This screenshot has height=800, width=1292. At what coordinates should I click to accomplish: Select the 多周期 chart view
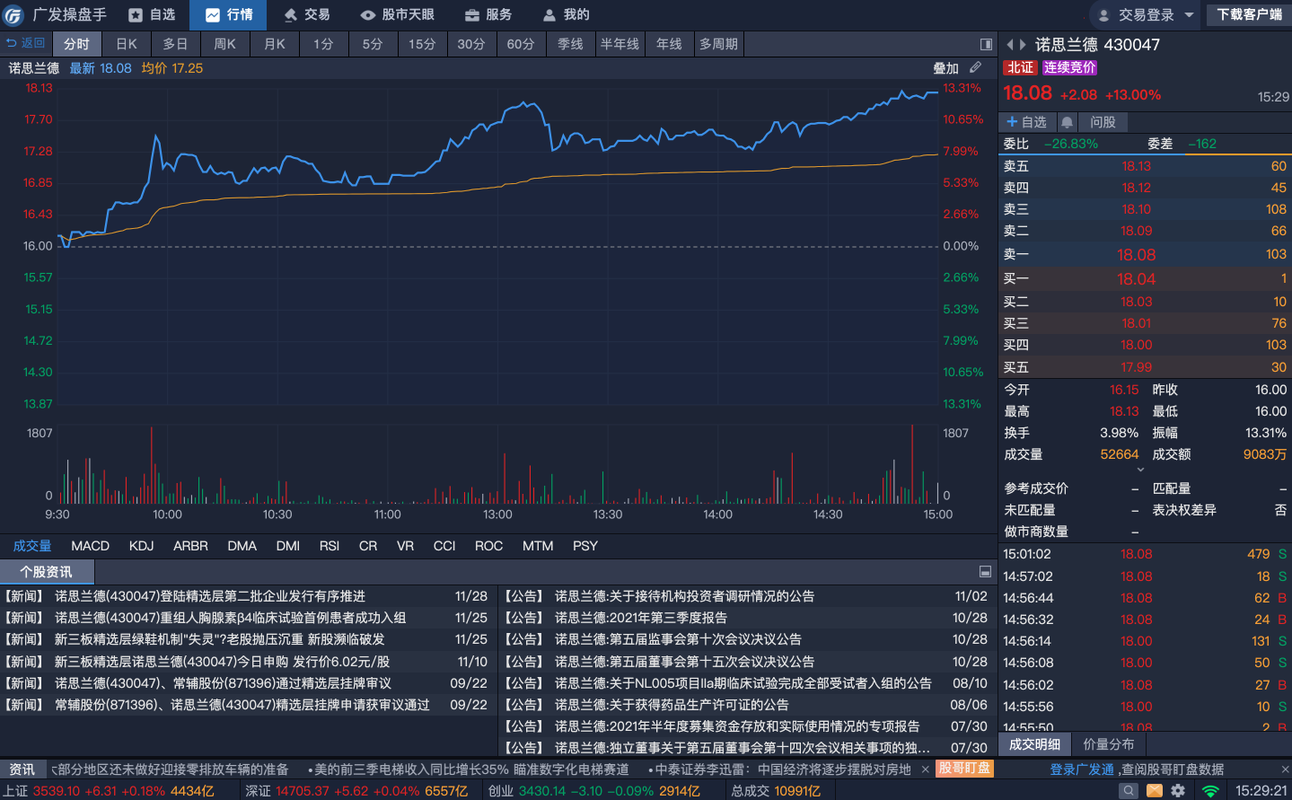(x=719, y=44)
